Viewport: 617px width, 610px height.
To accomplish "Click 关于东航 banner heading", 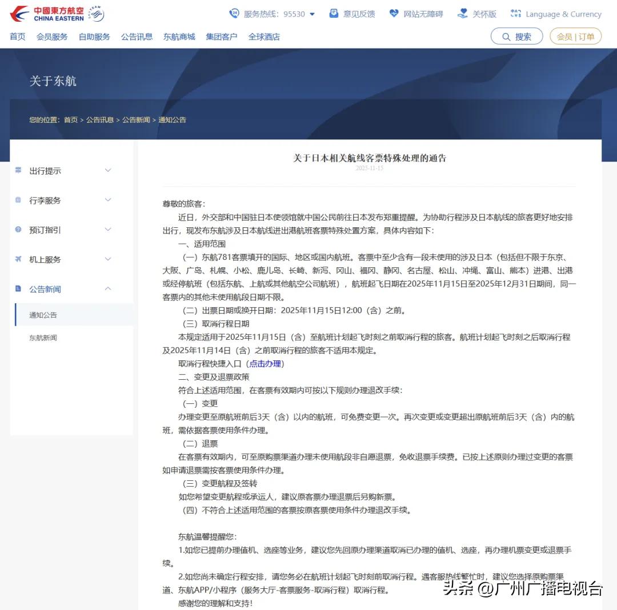I will point(53,81).
